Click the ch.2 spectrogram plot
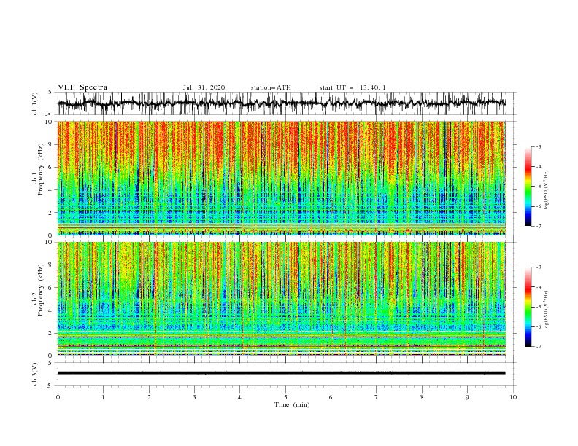The image size is (578, 446). (x=281, y=299)
